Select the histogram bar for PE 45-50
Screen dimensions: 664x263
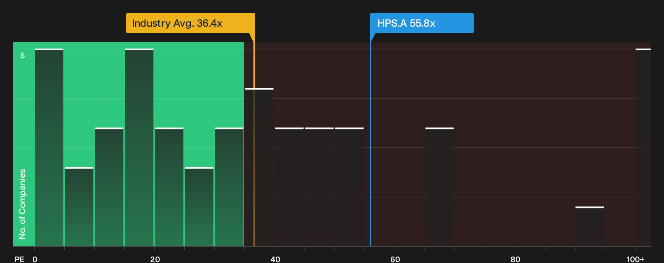coord(319,187)
